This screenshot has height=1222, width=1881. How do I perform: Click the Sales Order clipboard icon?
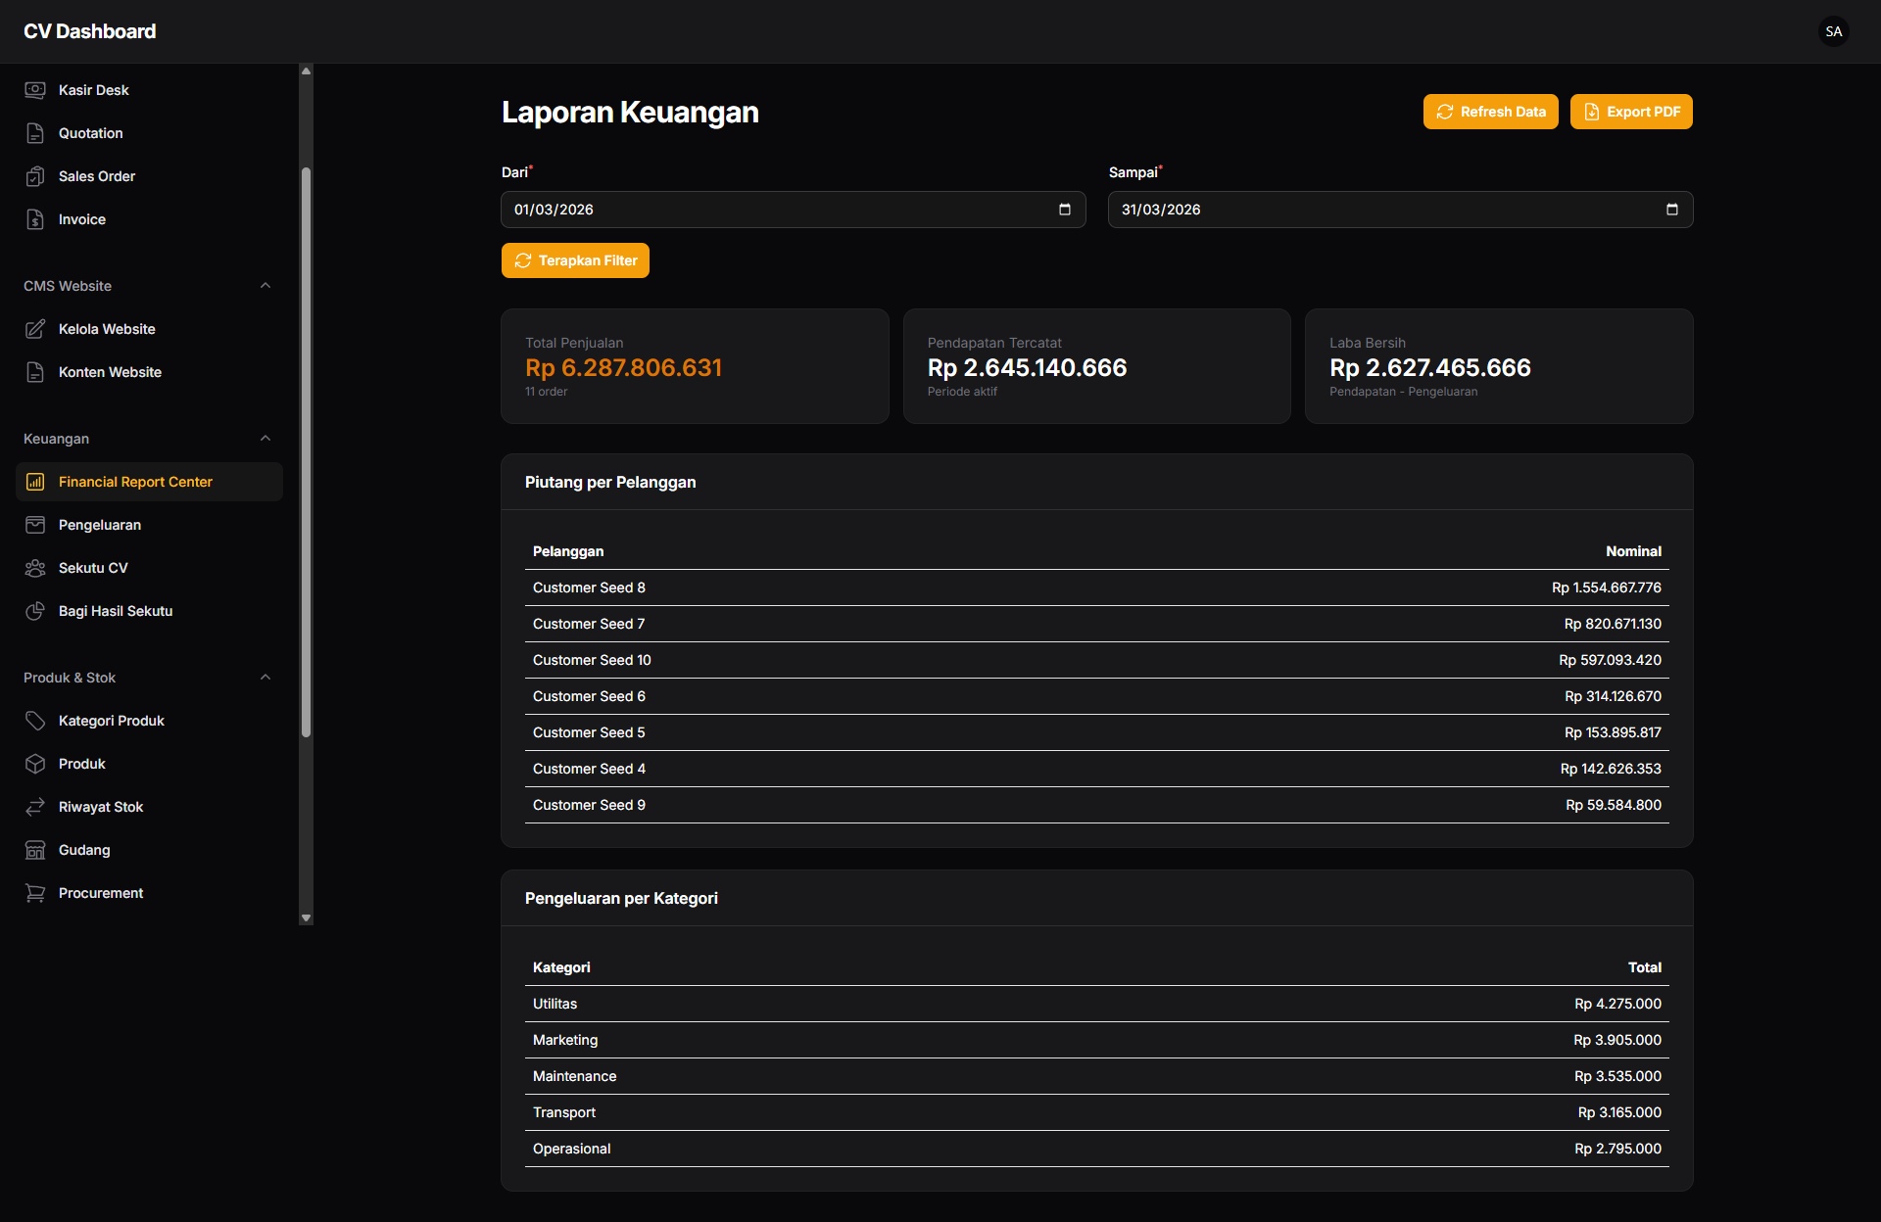(35, 176)
